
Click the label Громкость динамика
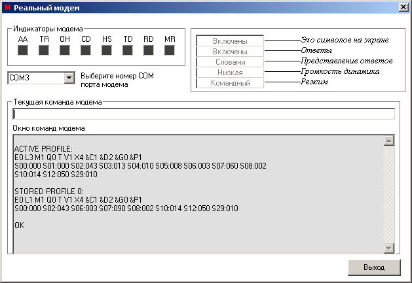tap(340, 71)
